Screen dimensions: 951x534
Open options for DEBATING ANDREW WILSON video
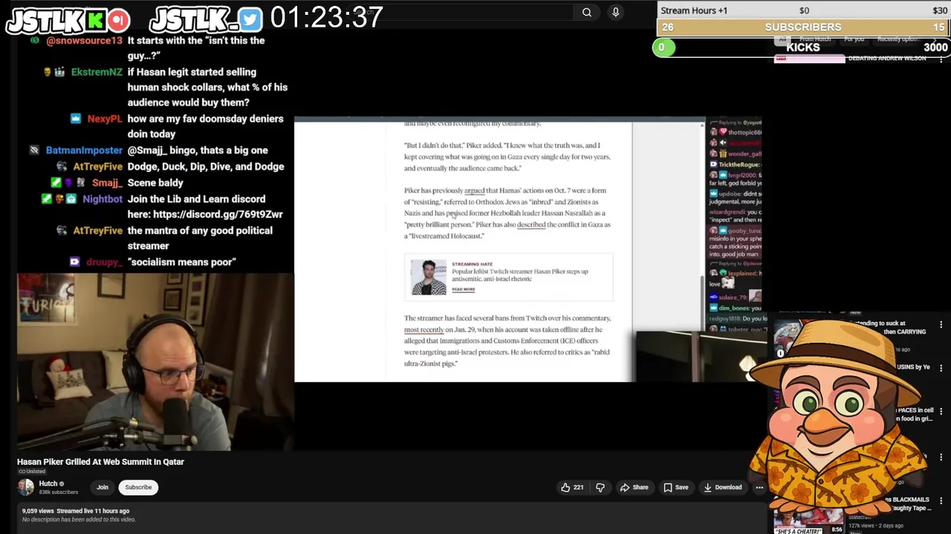[941, 59]
